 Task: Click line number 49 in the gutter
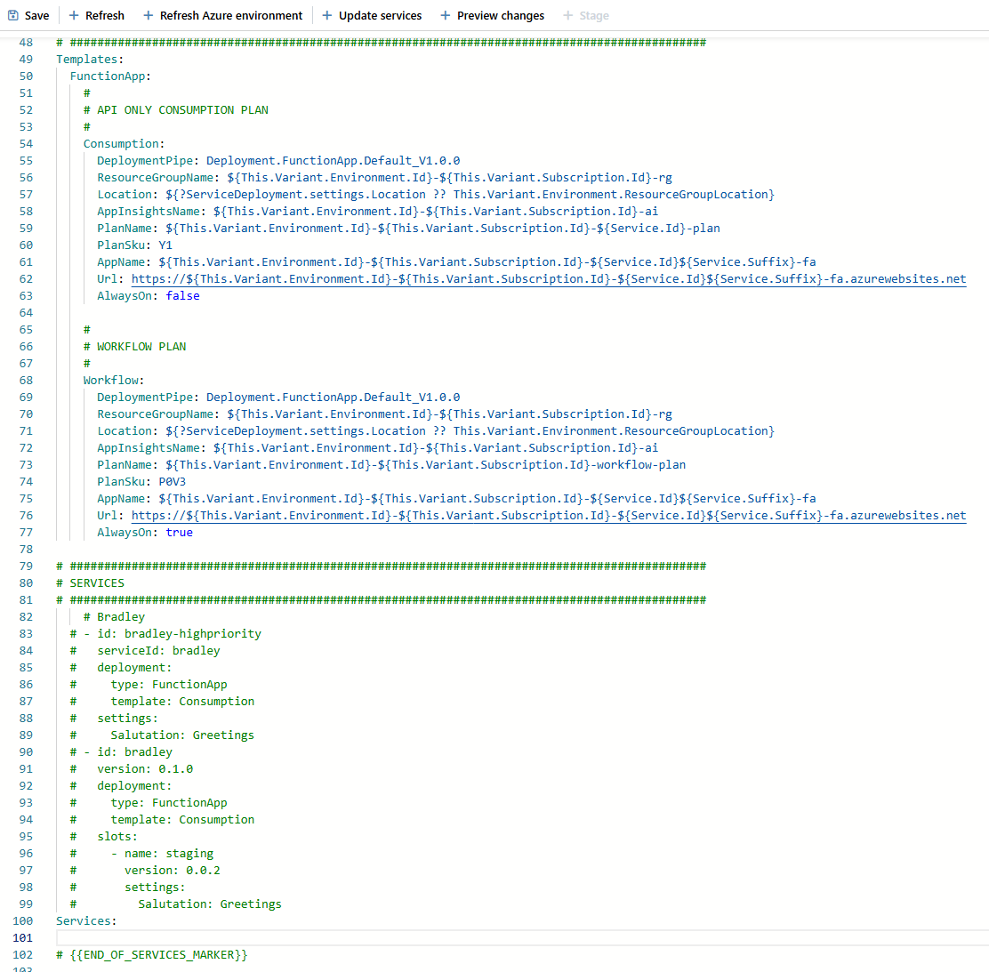25,59
